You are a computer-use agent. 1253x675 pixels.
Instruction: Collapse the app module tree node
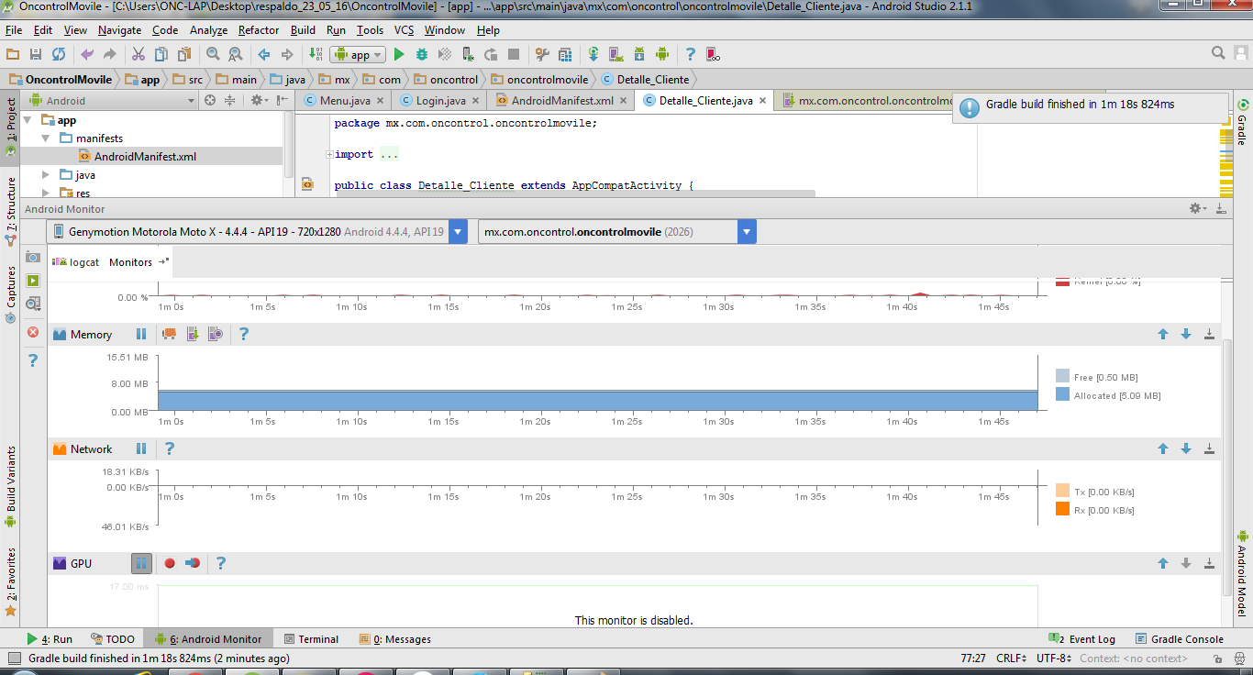(28, 120)
